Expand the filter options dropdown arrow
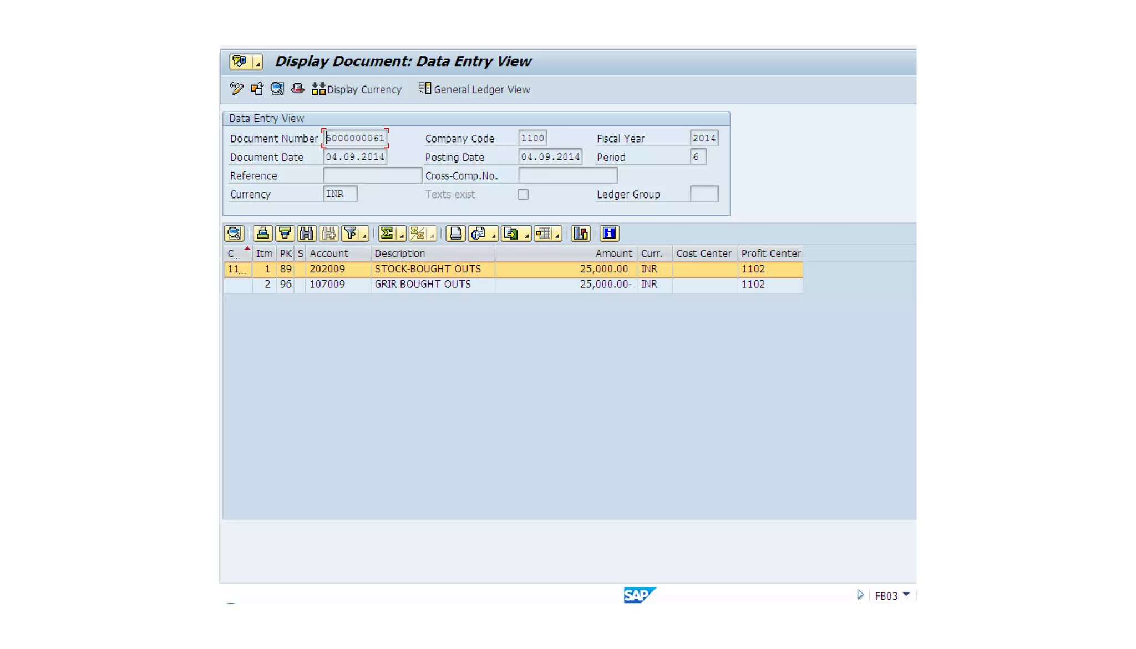1136x649 pixels. point(364,234)
